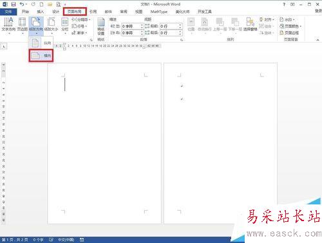Click the Undo arrow icon
Screen dimensions: 322x243
(x=22, y=4)
